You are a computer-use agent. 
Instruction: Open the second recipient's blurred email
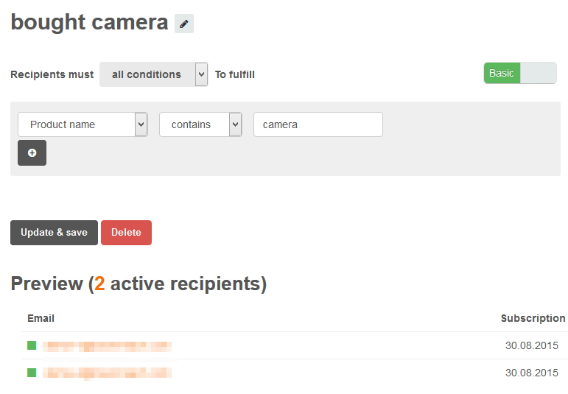coord(107,373)
